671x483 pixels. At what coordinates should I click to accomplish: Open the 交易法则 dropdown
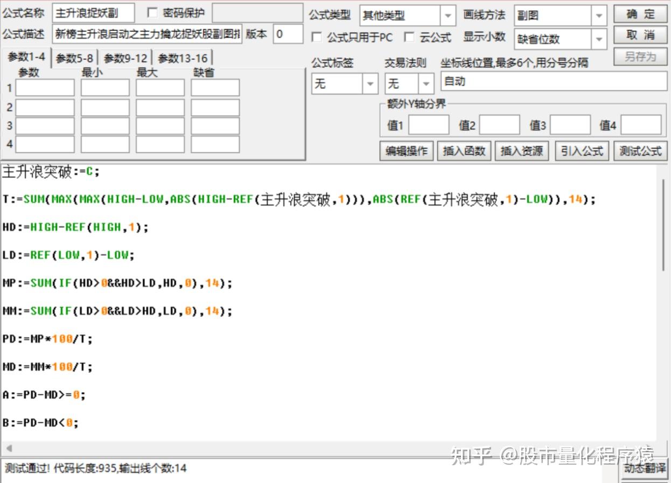coord(409,84)
